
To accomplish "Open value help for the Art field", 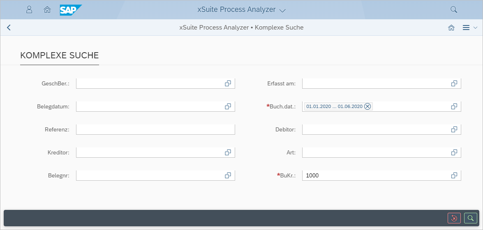I will [x=454, y=152].
